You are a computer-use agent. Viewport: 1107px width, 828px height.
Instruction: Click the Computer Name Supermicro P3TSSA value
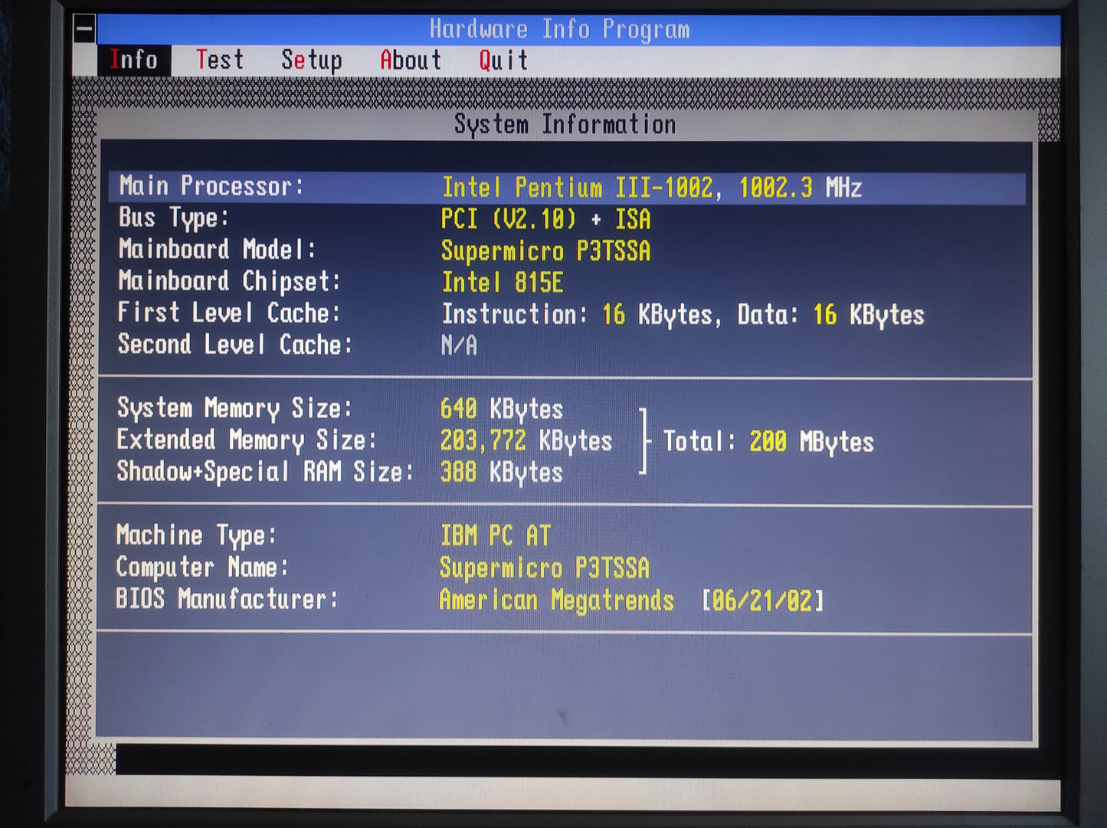coord(545,568)
